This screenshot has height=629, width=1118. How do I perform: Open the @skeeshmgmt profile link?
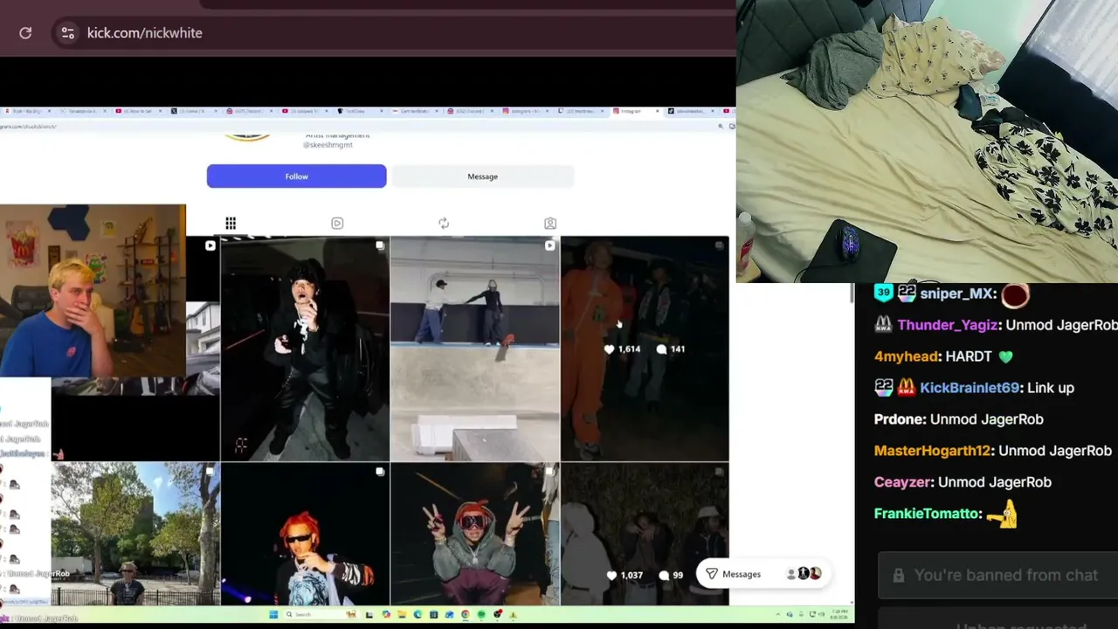pos(329,145)
